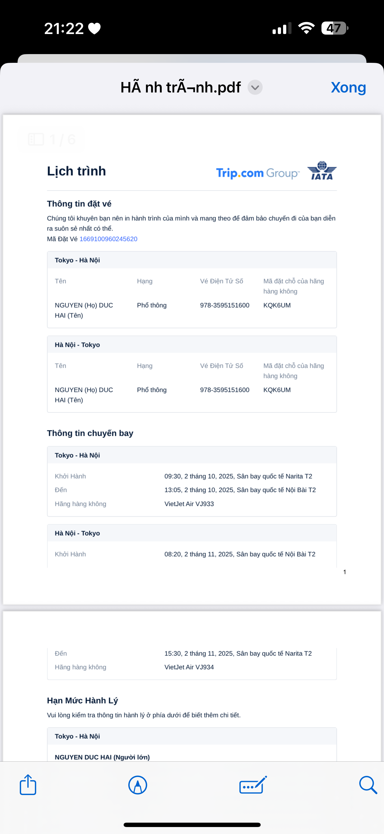
Task: Tap the VietJet Air VJ933 flight text
Action: coord(189,504)
